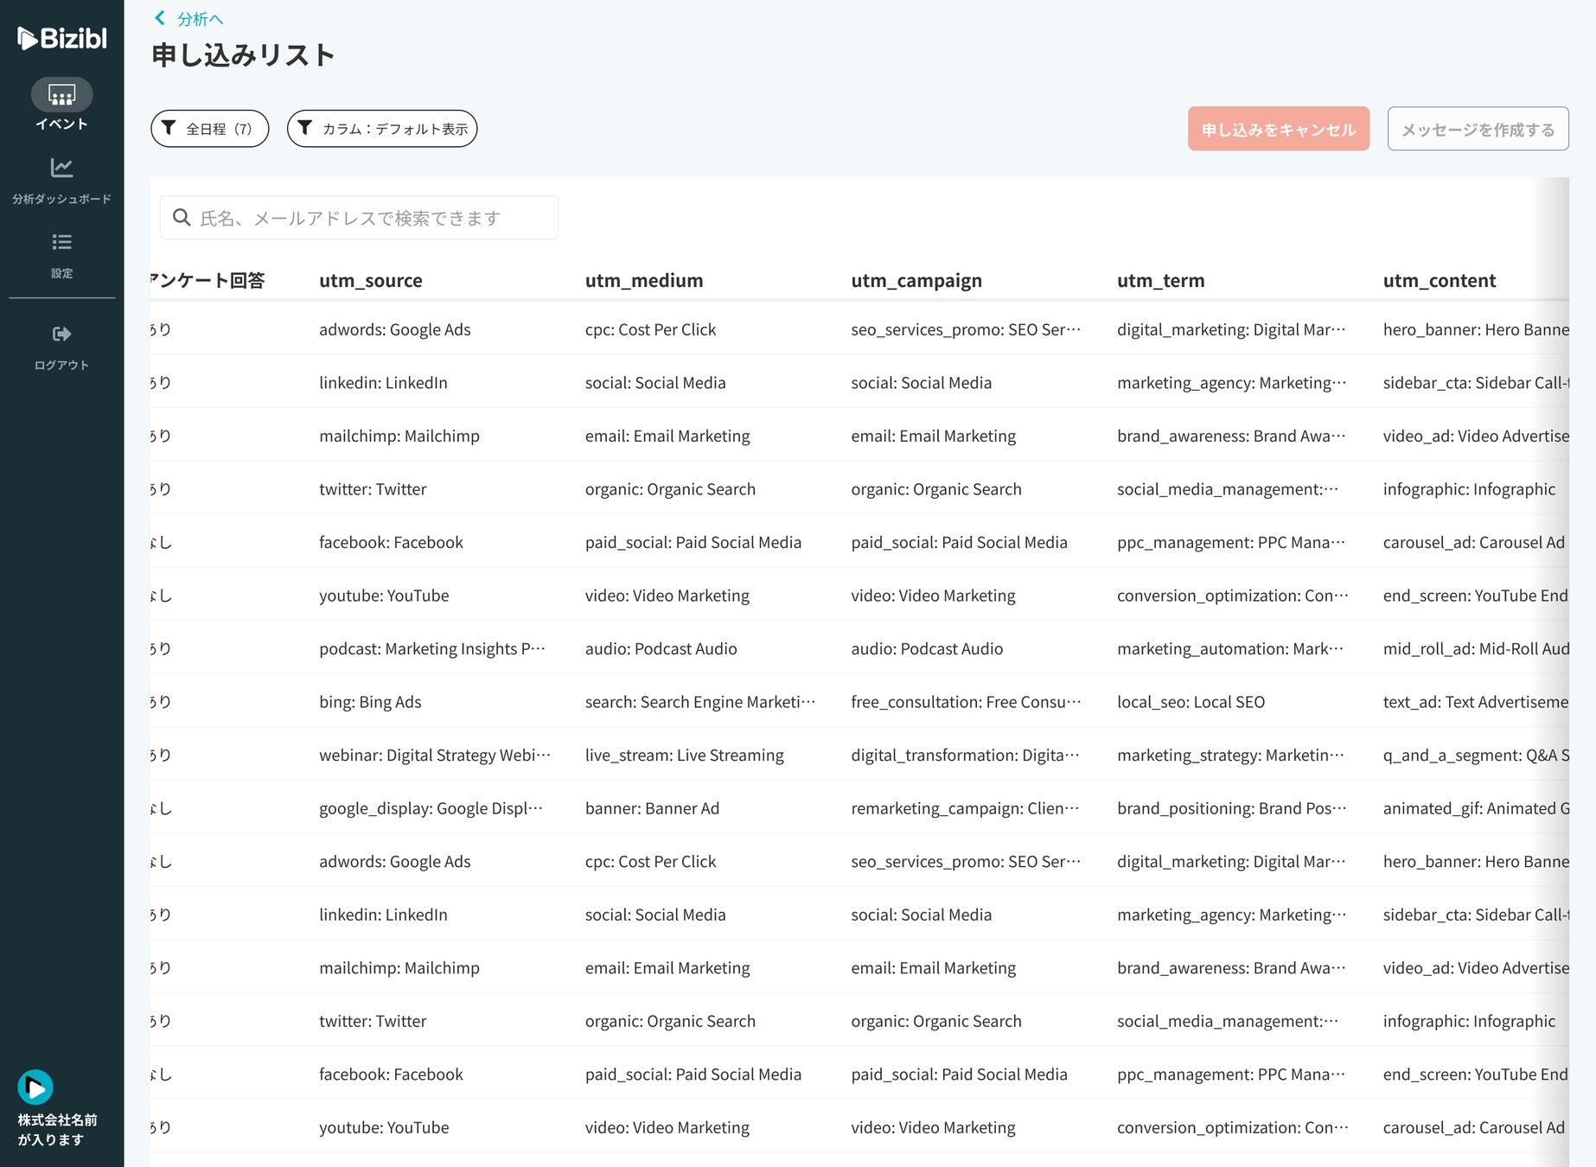Click 'webinar: Digital Strategy Webi…' cell

tap(435, 755)
